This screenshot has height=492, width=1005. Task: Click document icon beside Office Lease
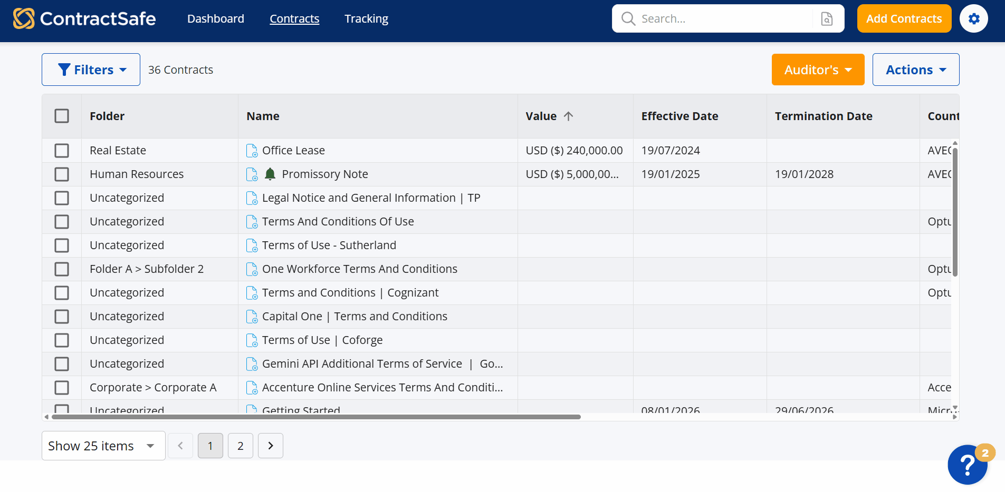pyautogui.click(x=252, y=151)
